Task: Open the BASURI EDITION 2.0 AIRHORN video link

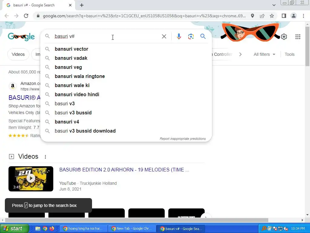Action: tap(124, 170)
